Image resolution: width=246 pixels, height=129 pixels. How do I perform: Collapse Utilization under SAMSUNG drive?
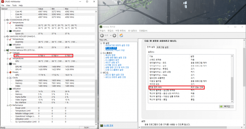point(8,45)
